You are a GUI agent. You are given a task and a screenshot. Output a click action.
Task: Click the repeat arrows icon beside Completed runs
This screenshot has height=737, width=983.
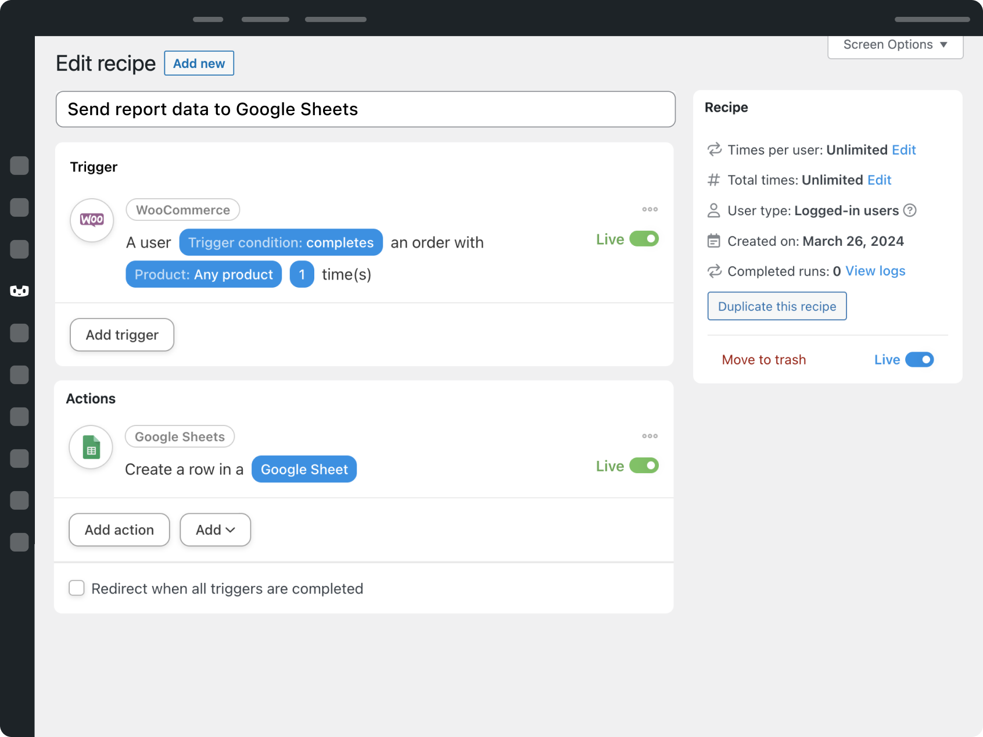coord(714,271)
